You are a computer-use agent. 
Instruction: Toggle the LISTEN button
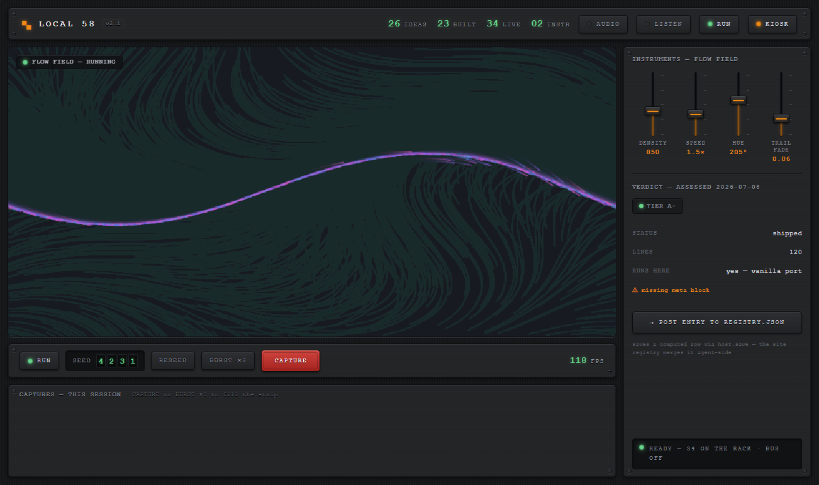[x=664, y=24]
